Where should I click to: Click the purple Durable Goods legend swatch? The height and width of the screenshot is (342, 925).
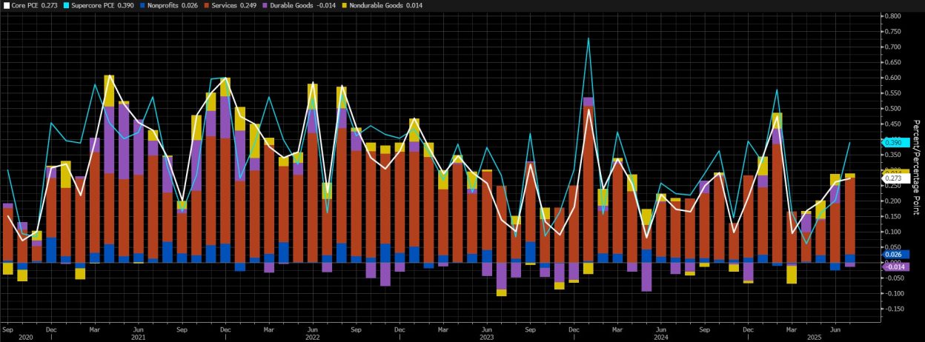tap(270, 6)
